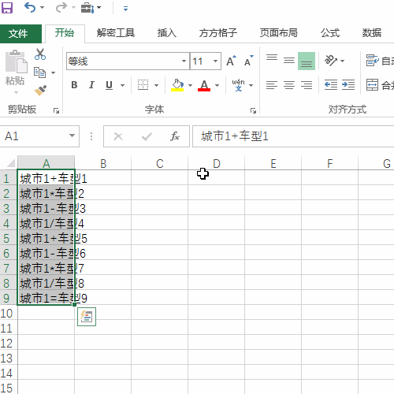Switch to the 方方格子 ribbon tab
394x394 pixels.
218,33
